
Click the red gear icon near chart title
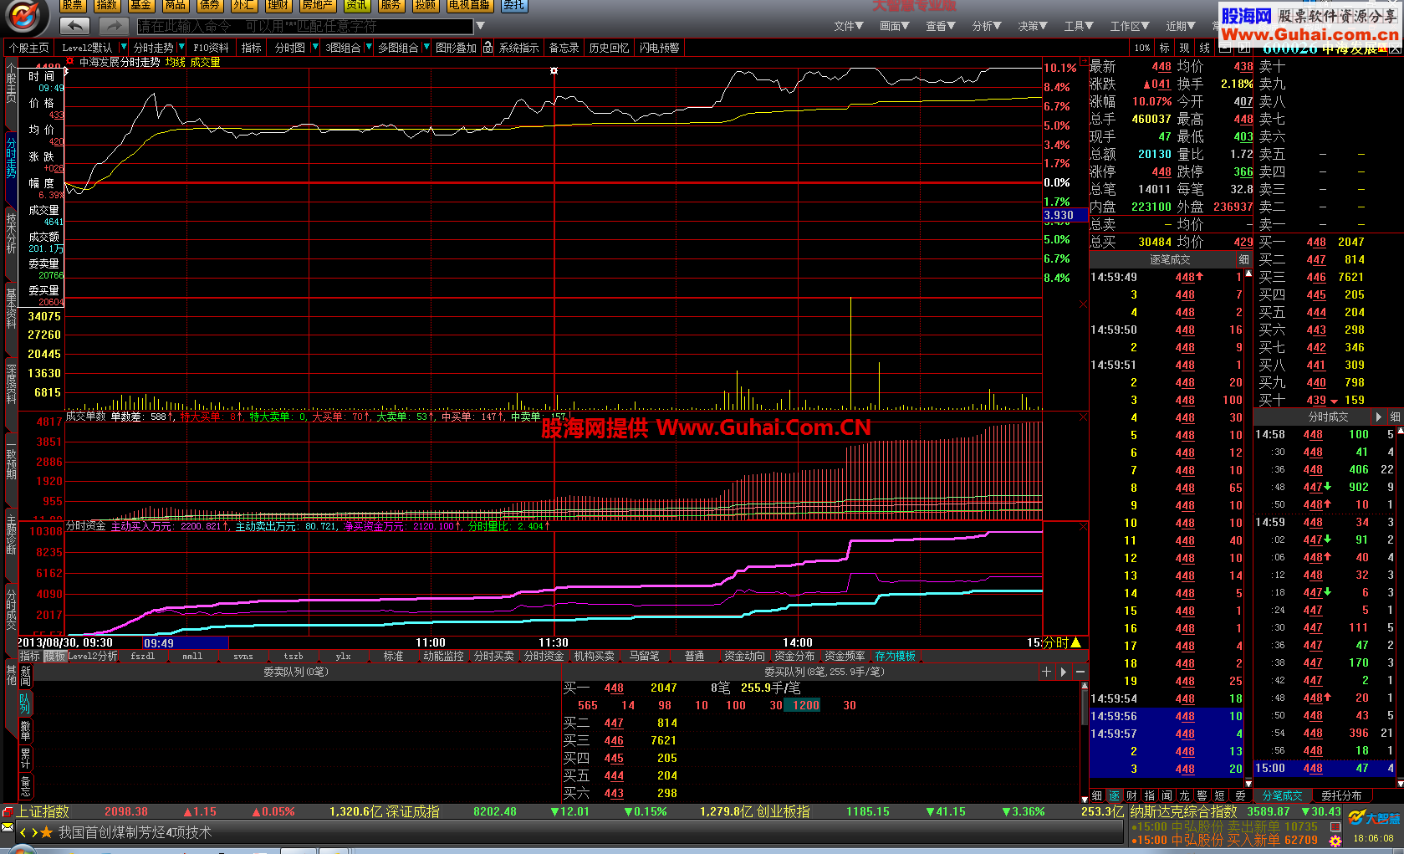(70, 61)
